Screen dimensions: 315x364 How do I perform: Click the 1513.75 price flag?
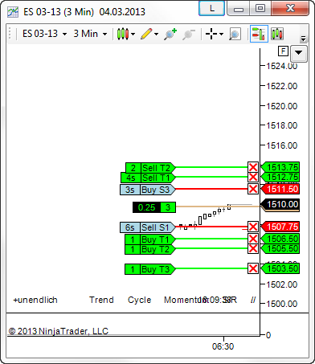point(280,167)
